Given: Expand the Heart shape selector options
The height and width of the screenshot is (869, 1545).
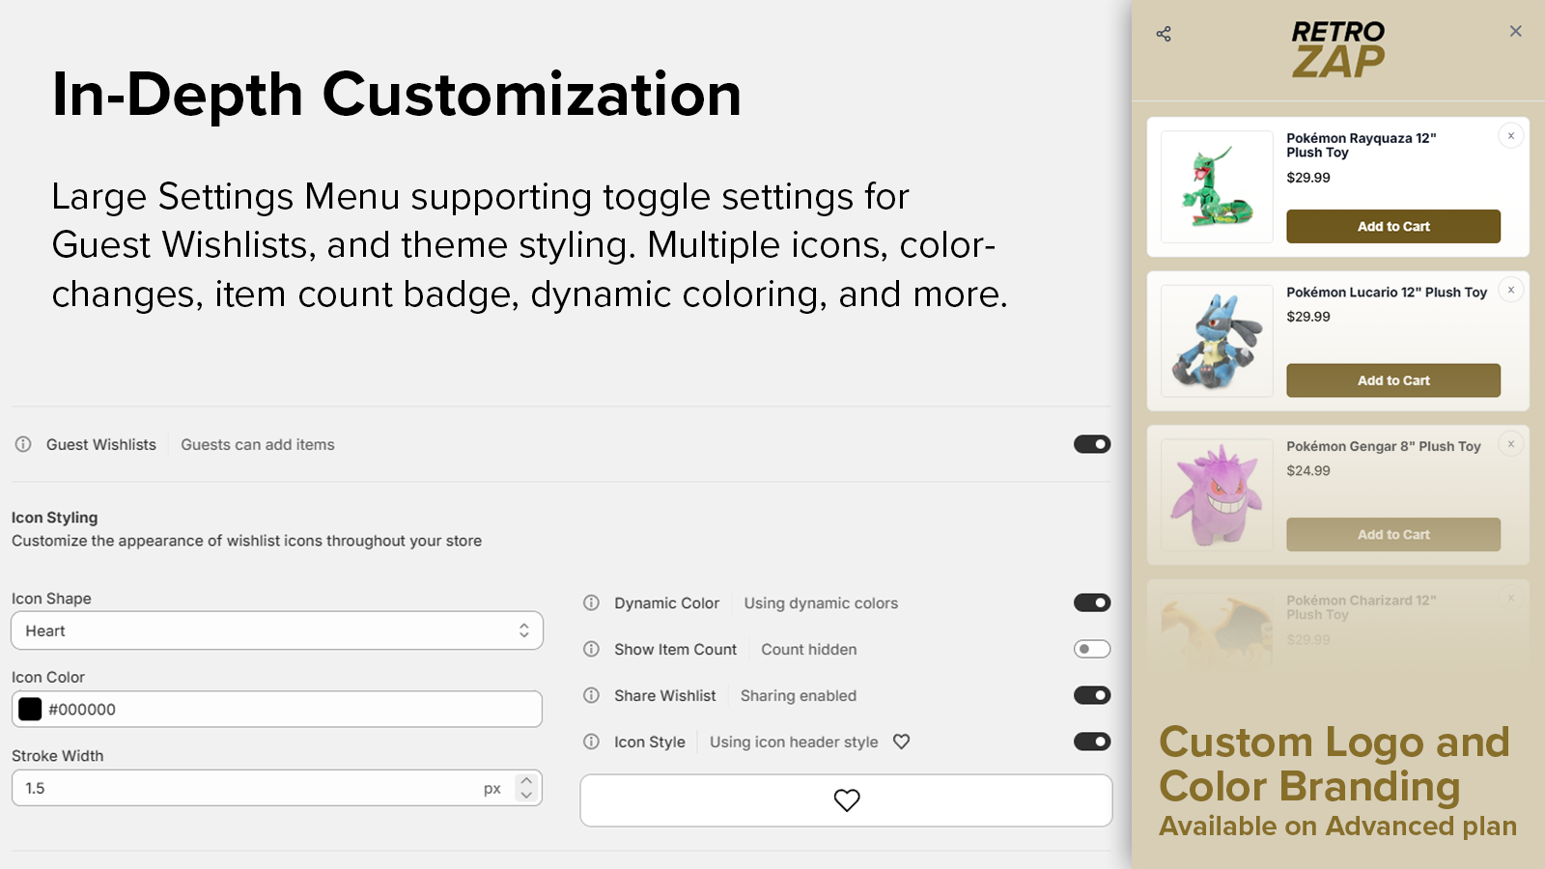Looking at the screenshot, I should 522,631.
